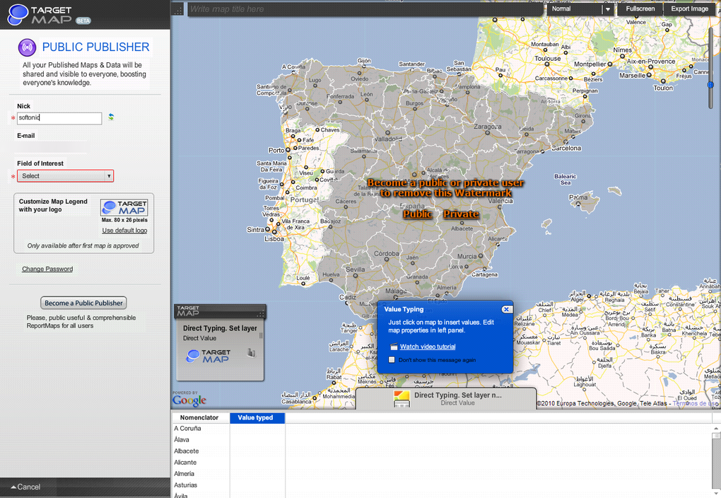
Task: Click the TargetMap logo in Customize Map Legend box
Action: click(x=124, y=209)
